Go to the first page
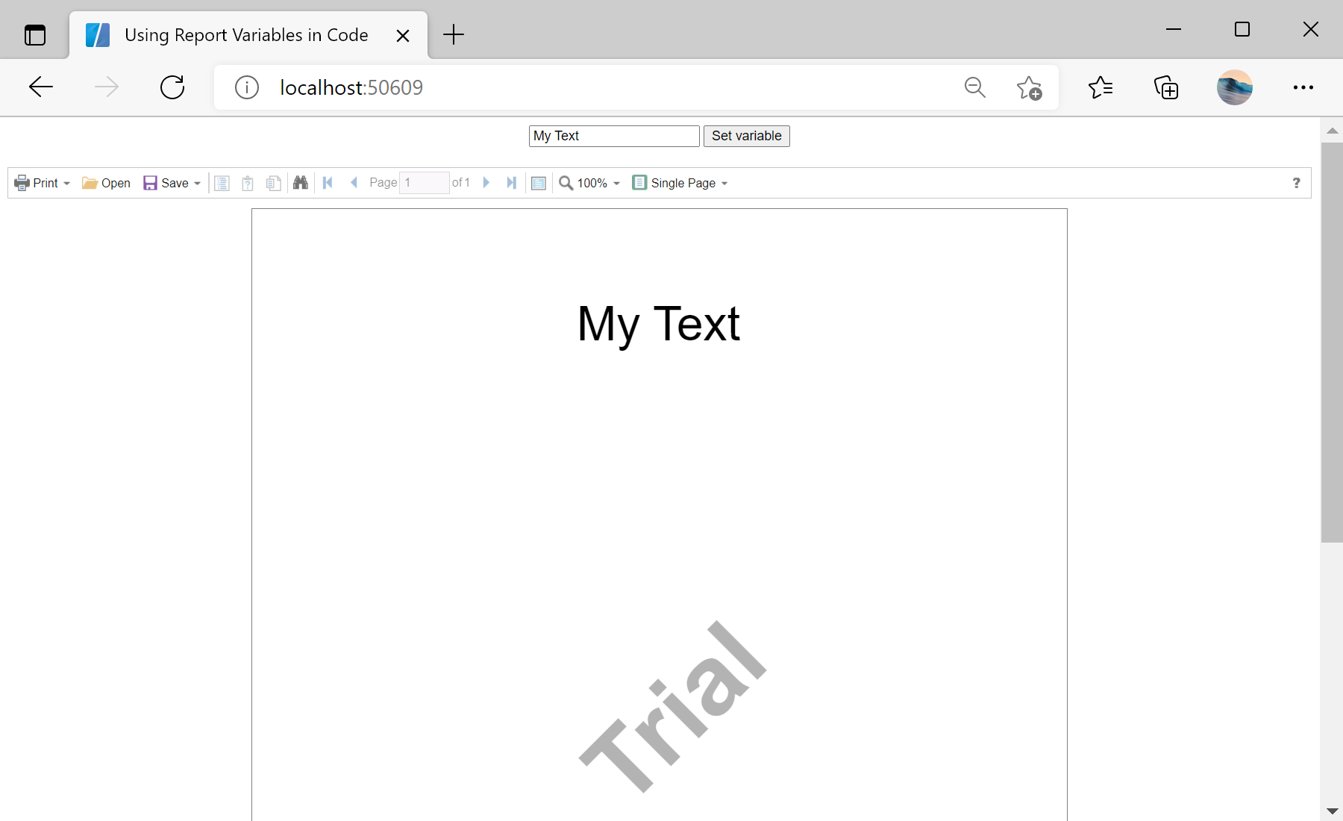This screenshot has width=1343, height=821. tap(328, 183)
